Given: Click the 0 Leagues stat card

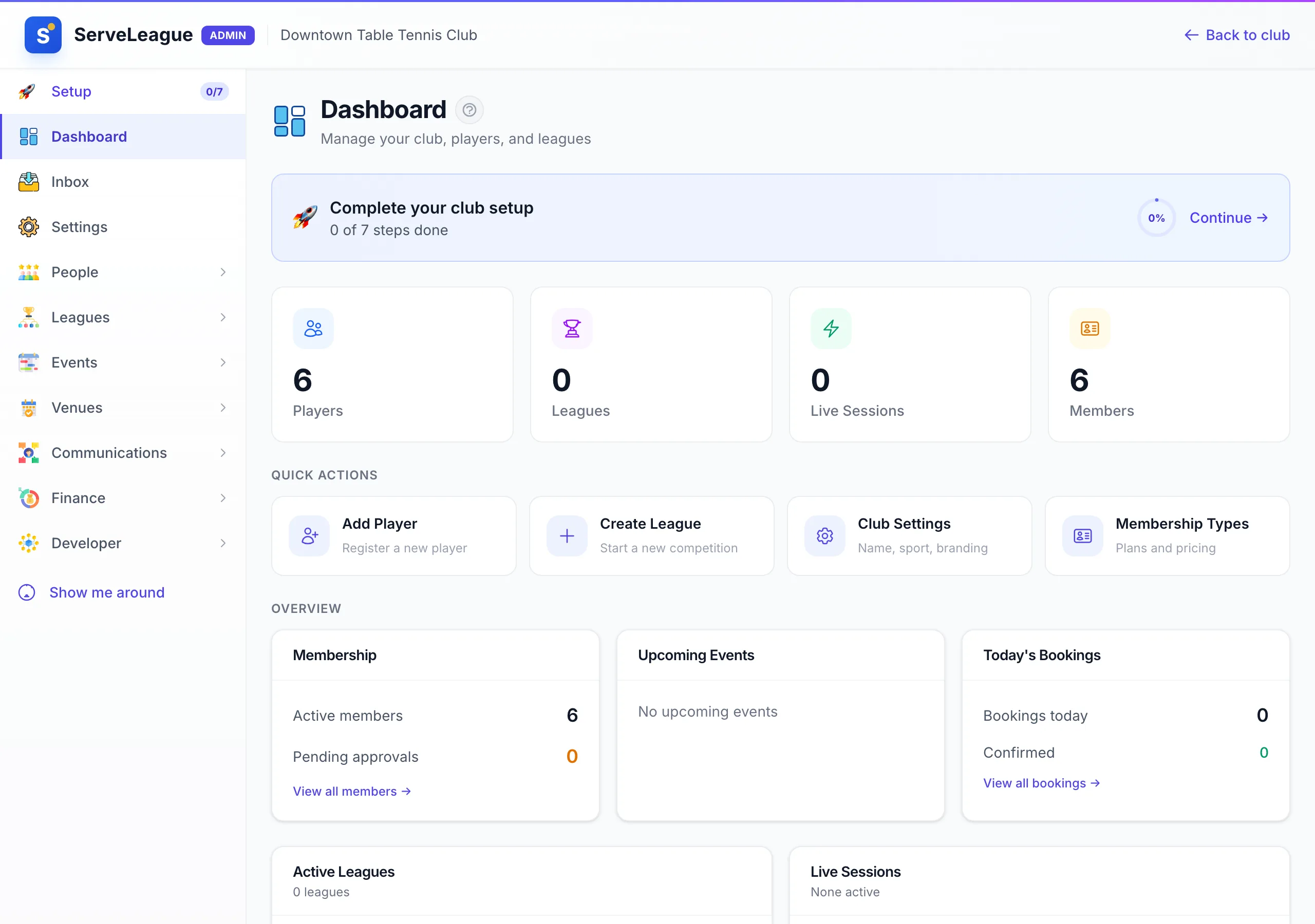Looking at the screenshot, I should pyautogui.click(x=651, y=364).
